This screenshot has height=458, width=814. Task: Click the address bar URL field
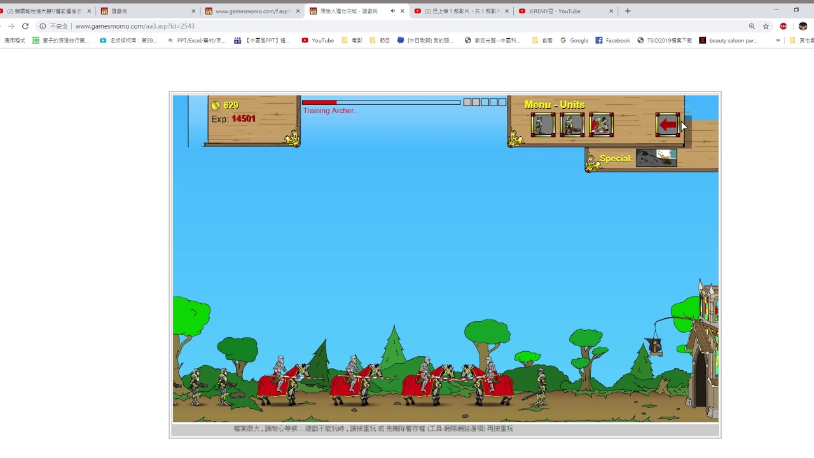pyautogui.click(x=407, y=26)
